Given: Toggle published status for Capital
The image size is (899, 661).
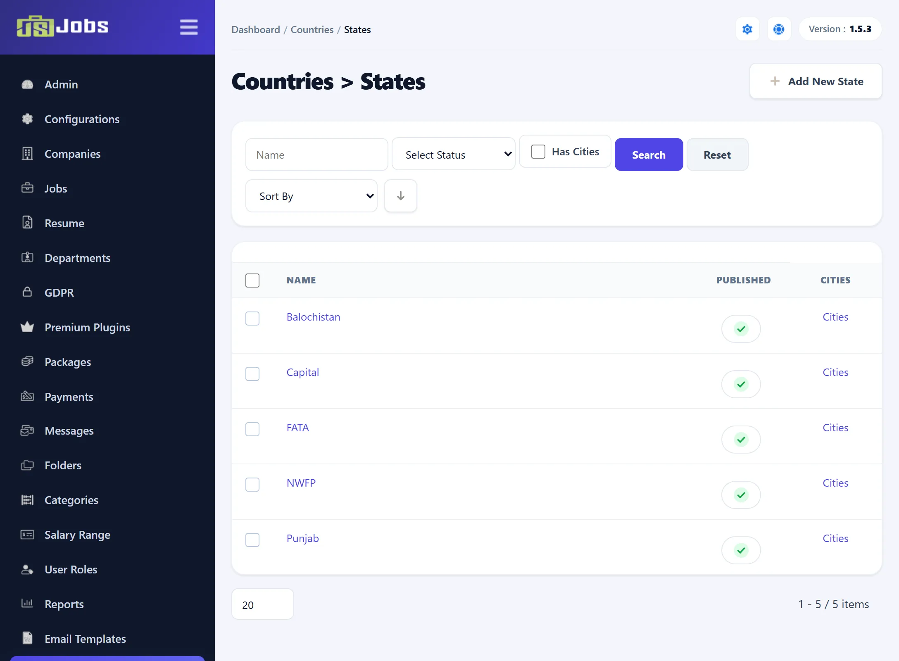Looking at the screenshot, I should pyautogui.click(x=741, y=384).
